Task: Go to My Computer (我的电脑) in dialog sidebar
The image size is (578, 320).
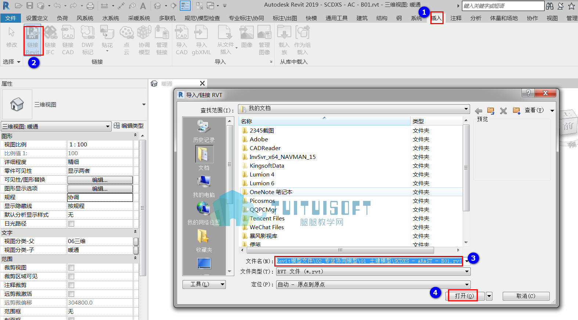Action: (204, 186)
